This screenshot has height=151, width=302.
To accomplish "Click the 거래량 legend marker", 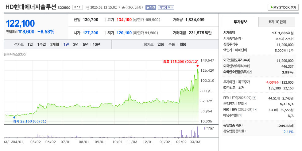I will point(205,128).
